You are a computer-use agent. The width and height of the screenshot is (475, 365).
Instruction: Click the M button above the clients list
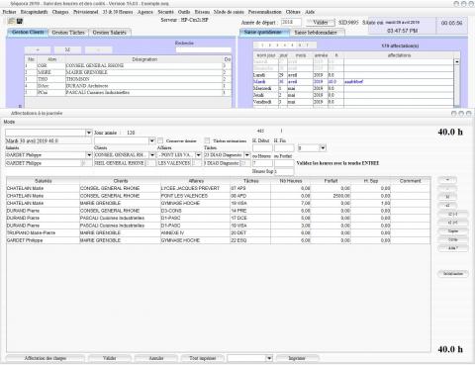[x=67, y=49]
